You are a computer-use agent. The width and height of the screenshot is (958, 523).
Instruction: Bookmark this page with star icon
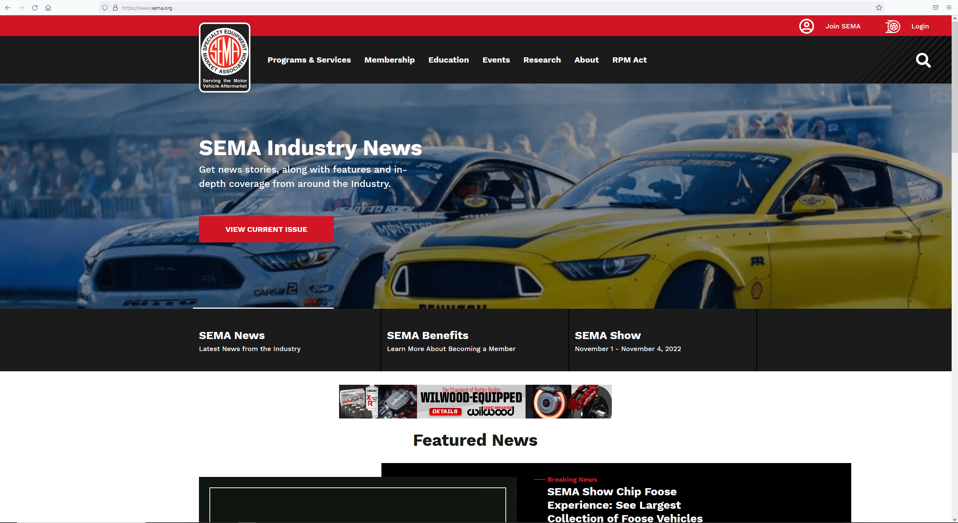[879, 7]
